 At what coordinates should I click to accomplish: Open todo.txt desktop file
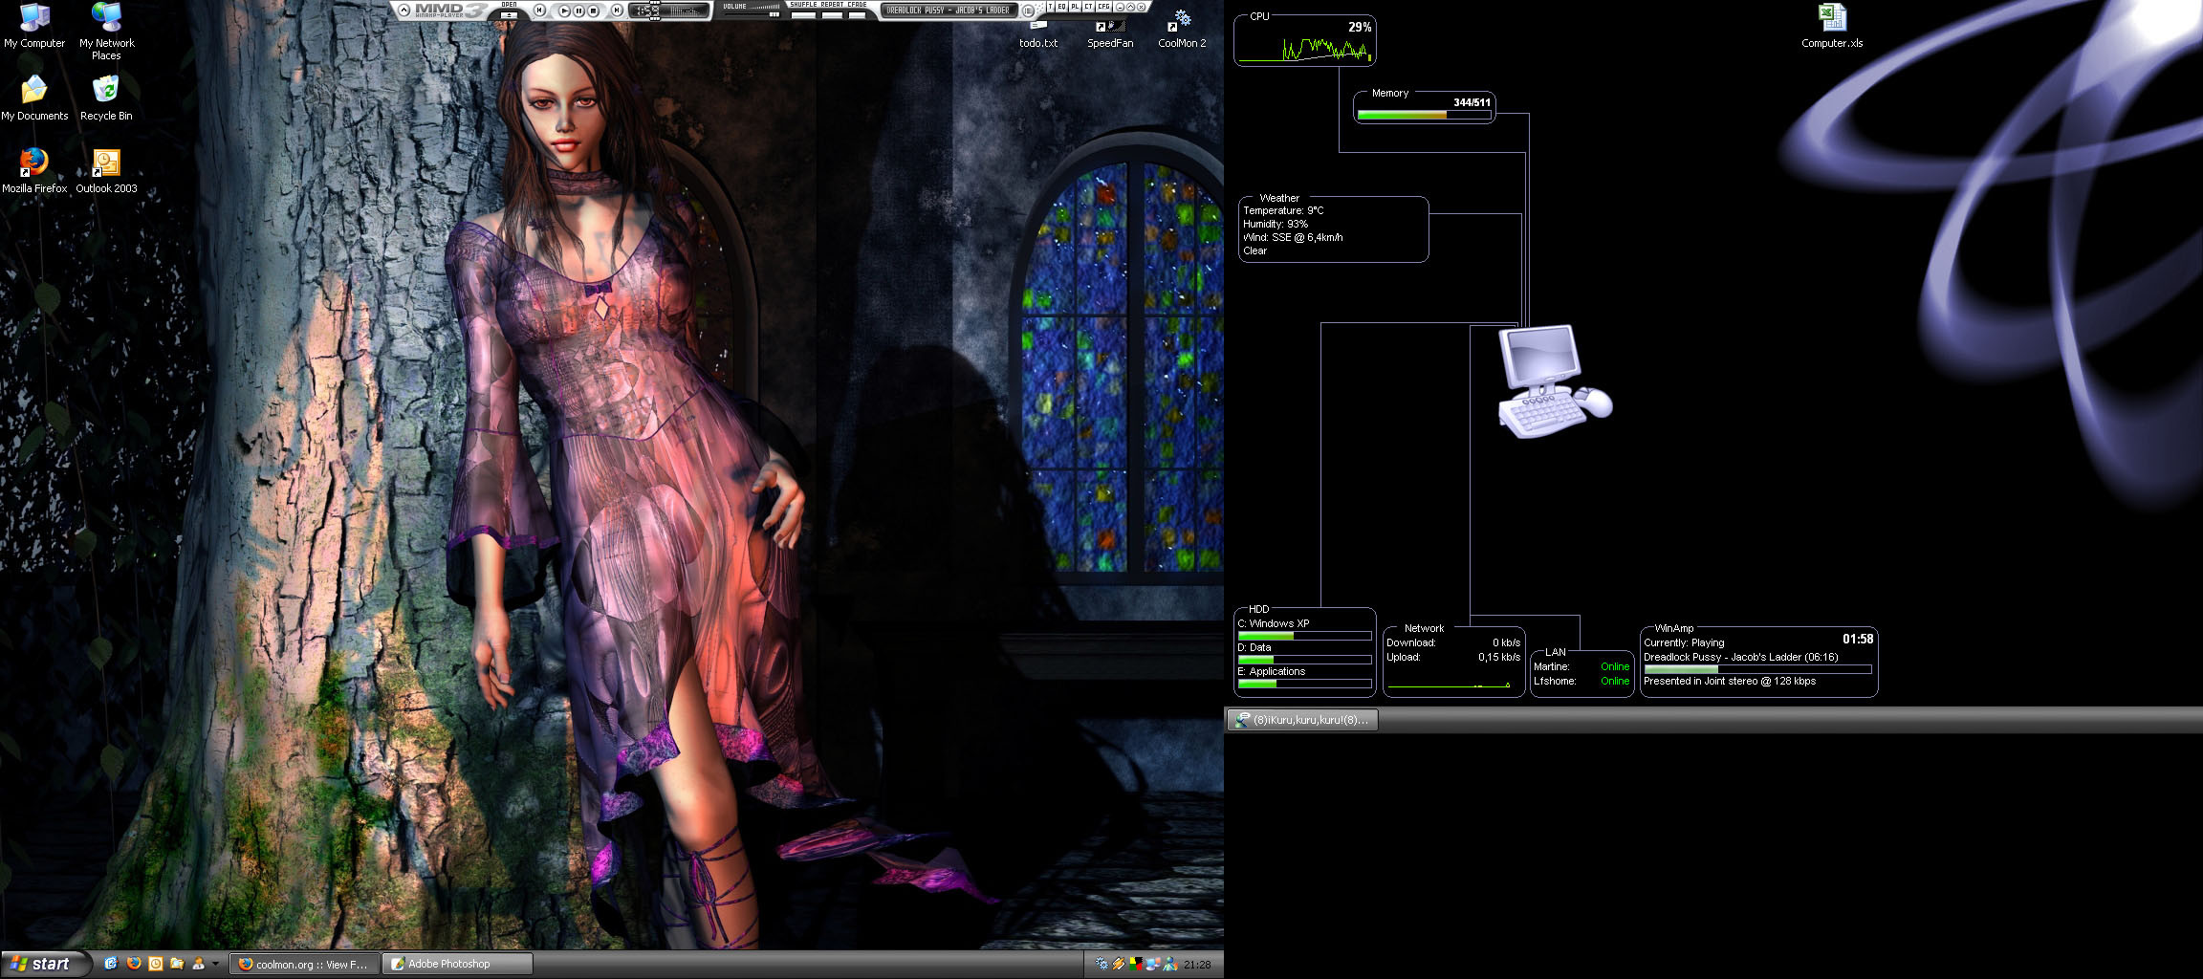coord(1038,34)
